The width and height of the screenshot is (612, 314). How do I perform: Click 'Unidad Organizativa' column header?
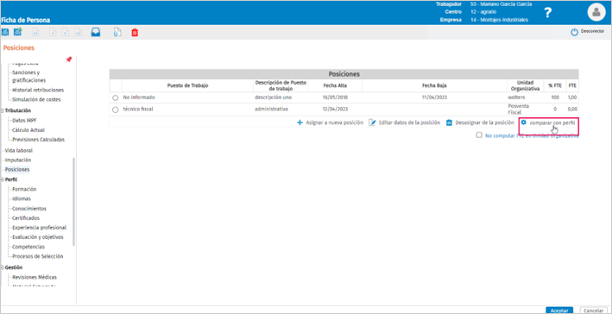(x=525, y=85)
